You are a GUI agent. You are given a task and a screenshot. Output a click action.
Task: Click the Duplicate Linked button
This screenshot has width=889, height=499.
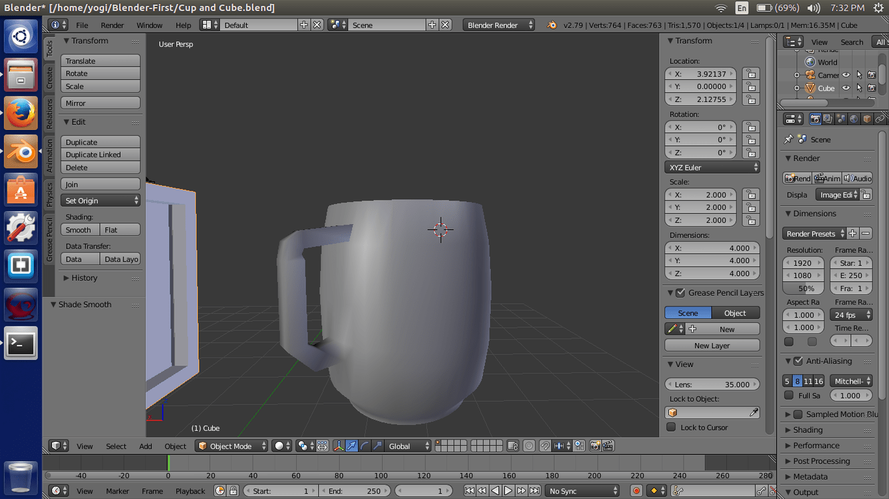coord(100,155)
